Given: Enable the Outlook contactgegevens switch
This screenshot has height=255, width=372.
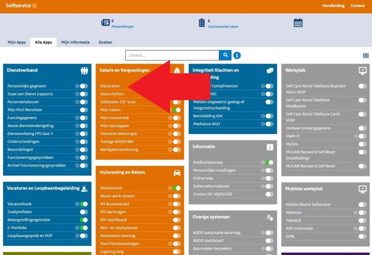Looking at the screenshot, I should (x=362, y=128).
